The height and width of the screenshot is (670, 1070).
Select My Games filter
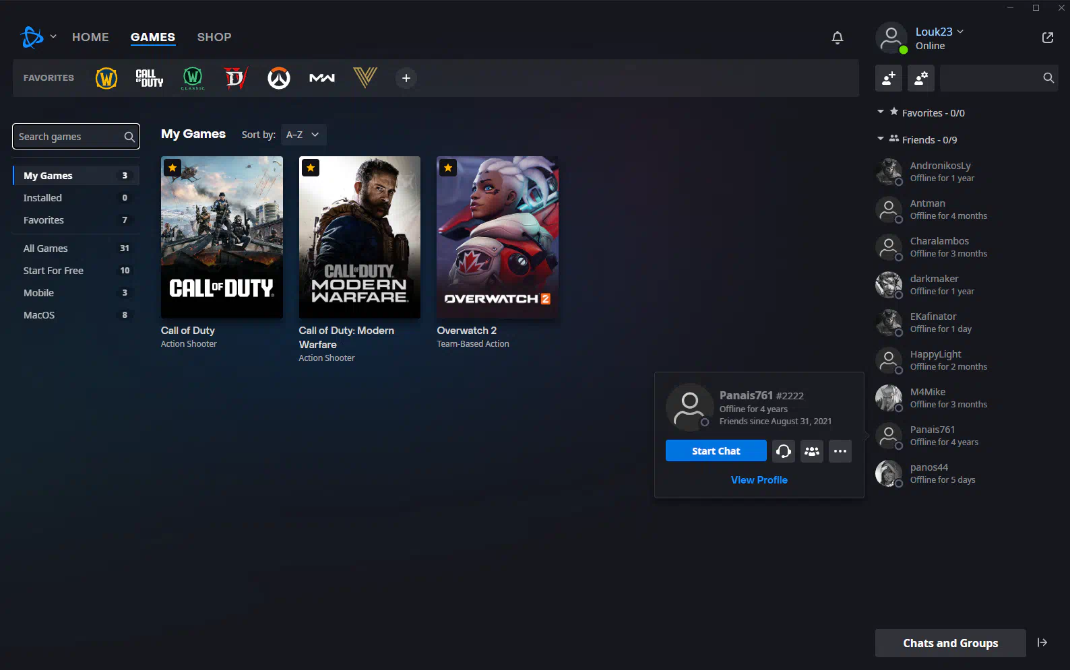(76, 176)
